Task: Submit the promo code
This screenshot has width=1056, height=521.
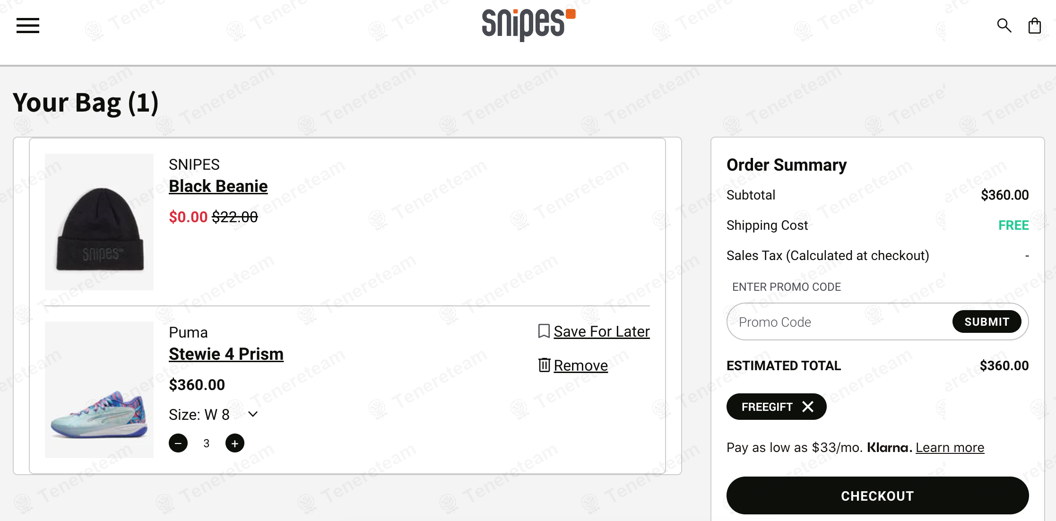Action: [x=987, y=322]
